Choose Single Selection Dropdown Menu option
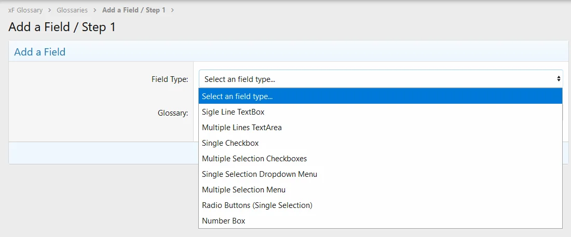571x237 pixels. pyautogui.click(x=259, y=174)
